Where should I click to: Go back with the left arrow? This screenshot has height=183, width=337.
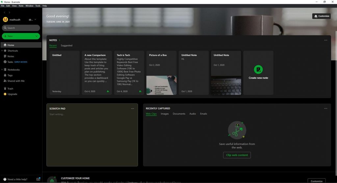[5, 13]
